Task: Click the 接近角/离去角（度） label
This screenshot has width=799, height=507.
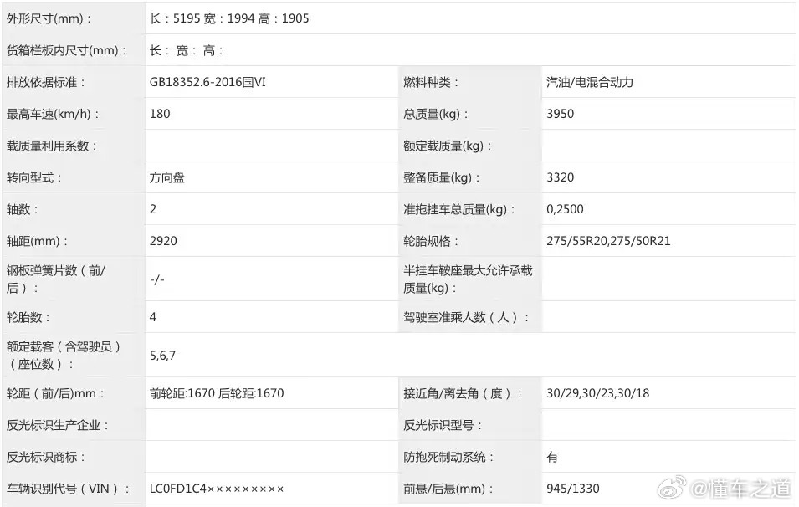Action: (464, 393)
